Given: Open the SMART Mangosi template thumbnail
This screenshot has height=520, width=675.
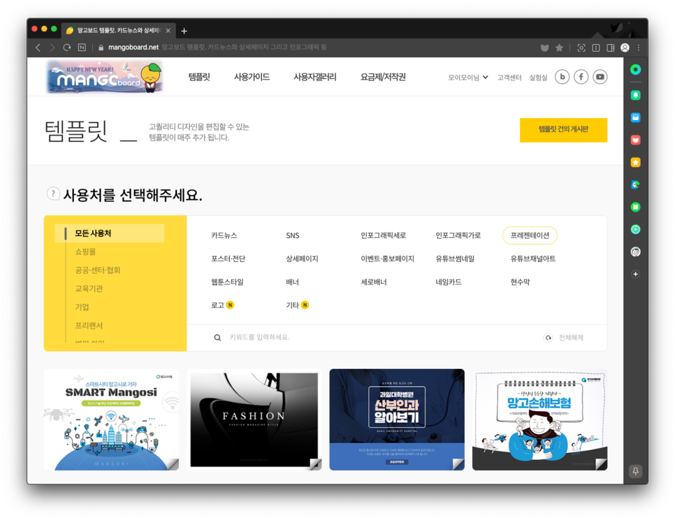Looking at the screenshot, I should (112, 419).
